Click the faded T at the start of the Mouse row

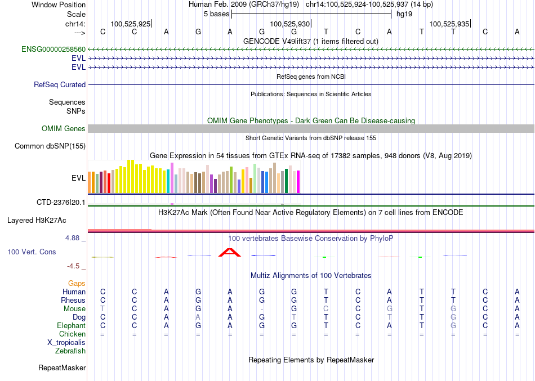(x=102, y=309)
